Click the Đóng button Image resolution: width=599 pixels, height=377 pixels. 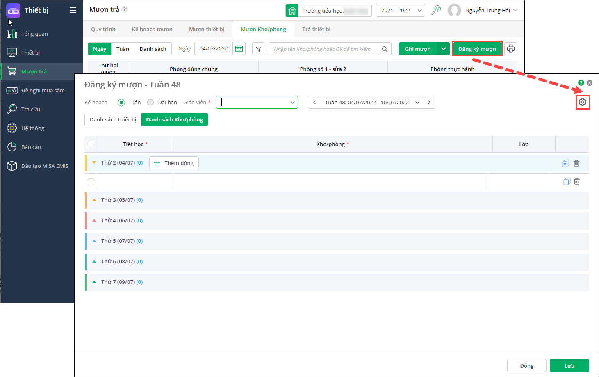pyautogui.click(x=527, y=366)
